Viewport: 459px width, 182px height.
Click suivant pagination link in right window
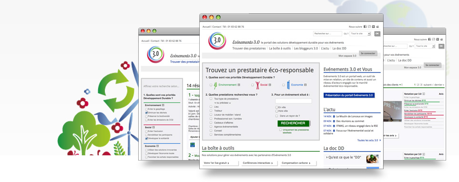pos(428,85)
